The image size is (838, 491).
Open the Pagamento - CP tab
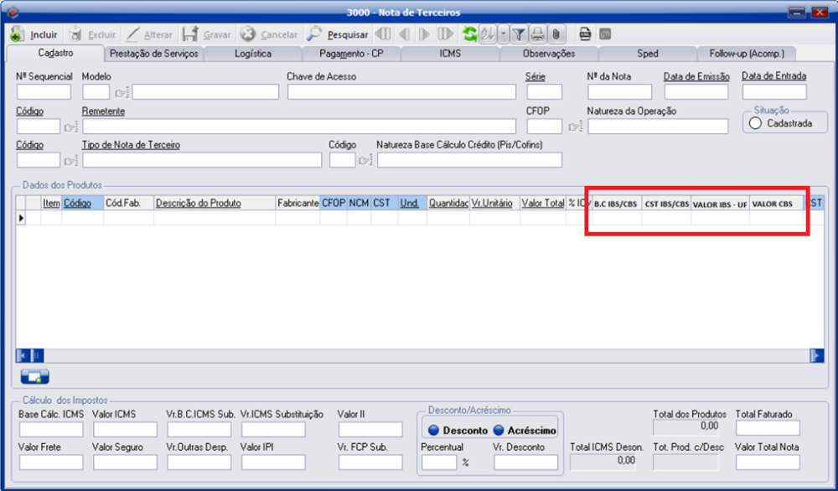click(351, 54)
